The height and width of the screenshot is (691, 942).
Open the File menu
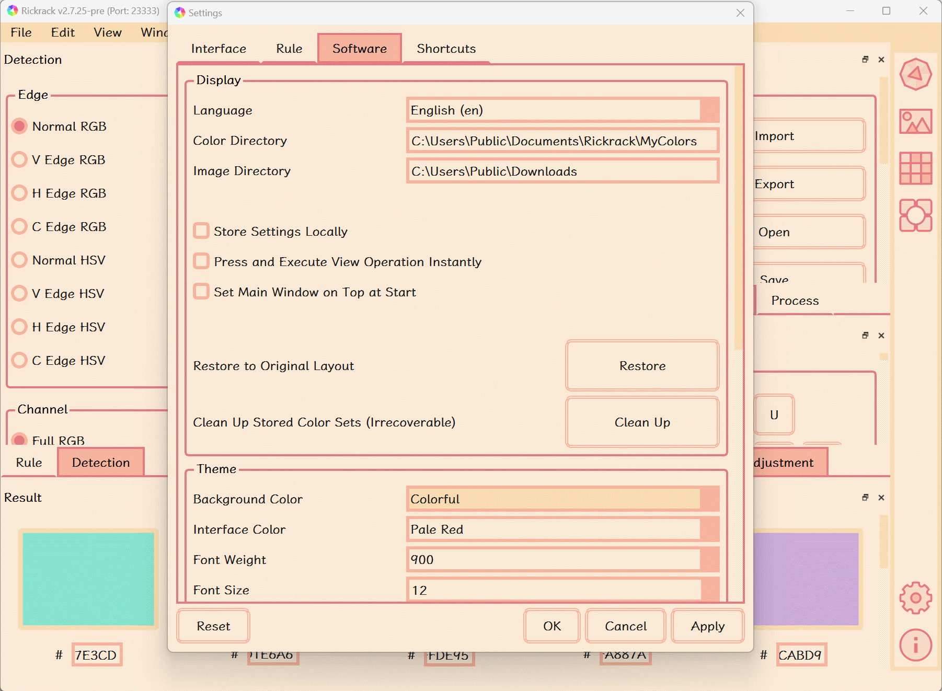(21, 32)
